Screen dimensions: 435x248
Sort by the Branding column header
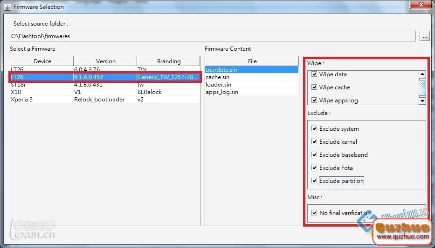[169, 61]
